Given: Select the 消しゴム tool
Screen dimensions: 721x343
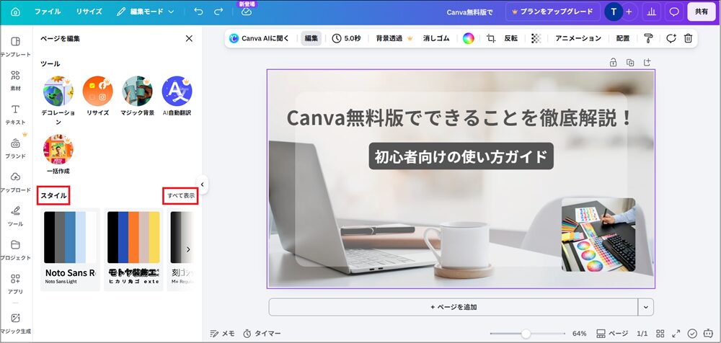Looking at the screenshot, I should (436, 39).
